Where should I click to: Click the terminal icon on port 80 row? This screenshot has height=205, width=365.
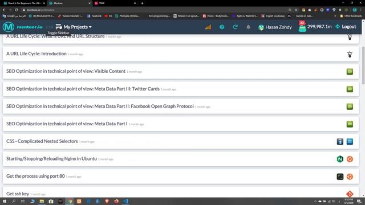pyautogui.click(x=340, y=177)
